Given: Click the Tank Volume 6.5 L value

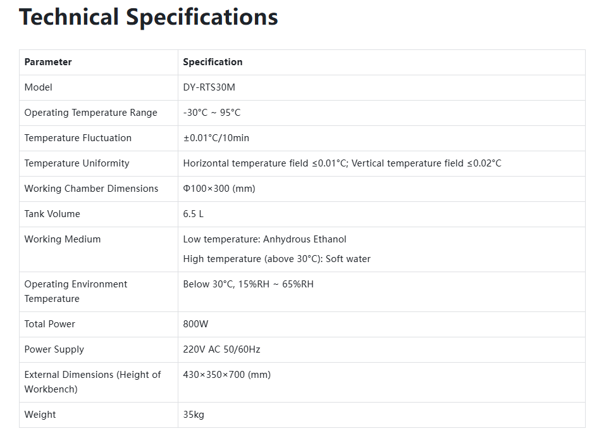Looking at the screenshot, I should (x=194, y=214).
